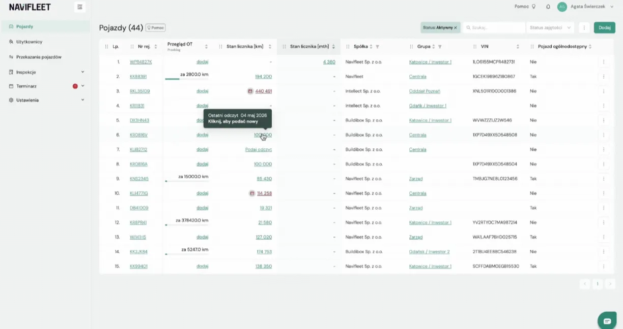This screenshot has width=623, height=329.
Task: Click the za 15000.0 km progress bar
Action: [x=187, y=181]
